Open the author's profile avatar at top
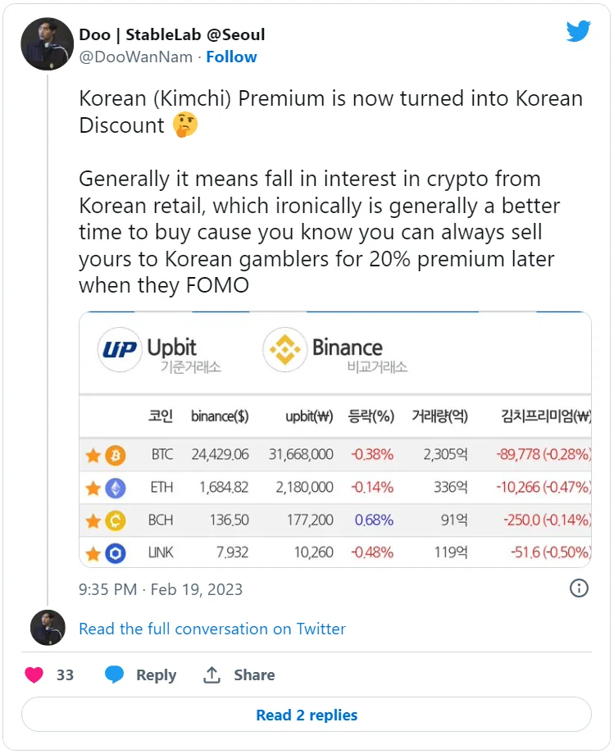The image size is (614, 754). tap(47, 44)
